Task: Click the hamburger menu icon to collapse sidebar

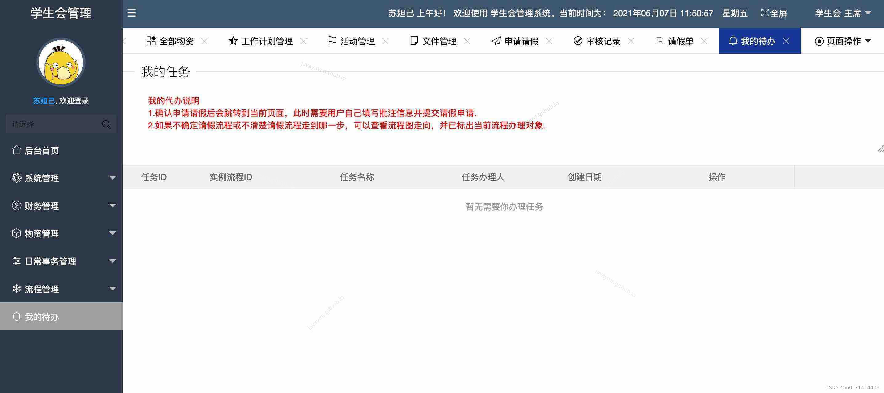Action: [131, 13]
